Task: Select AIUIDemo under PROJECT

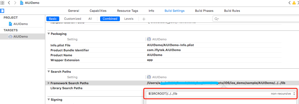Action: (x=18, y=24)
